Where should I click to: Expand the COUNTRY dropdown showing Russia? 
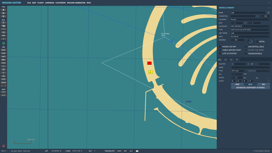tap(250, 19)
